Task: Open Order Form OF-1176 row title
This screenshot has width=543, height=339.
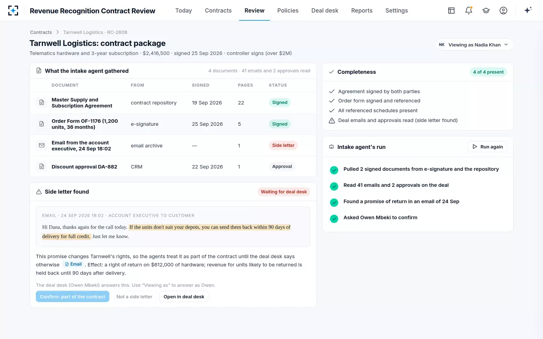Action: click(85, 124)
